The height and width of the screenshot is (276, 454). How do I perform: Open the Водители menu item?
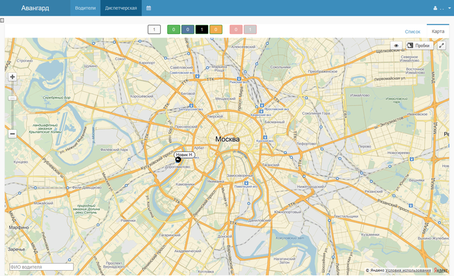(85, 8)
